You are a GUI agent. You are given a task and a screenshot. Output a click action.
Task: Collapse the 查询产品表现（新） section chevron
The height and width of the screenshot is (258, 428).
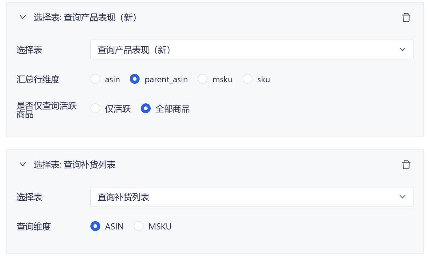[x=23, y=17]
